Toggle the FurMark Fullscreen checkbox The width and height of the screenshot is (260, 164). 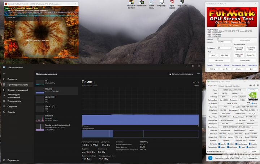click(218, 39)
